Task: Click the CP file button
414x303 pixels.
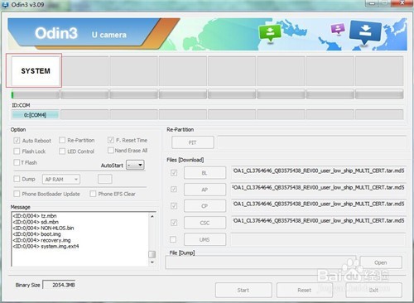Action: click(205, 206)
